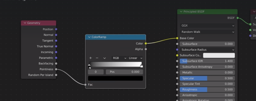
Task: Click the ColorRamp gradient bar
Action: [x=115, y=64]
